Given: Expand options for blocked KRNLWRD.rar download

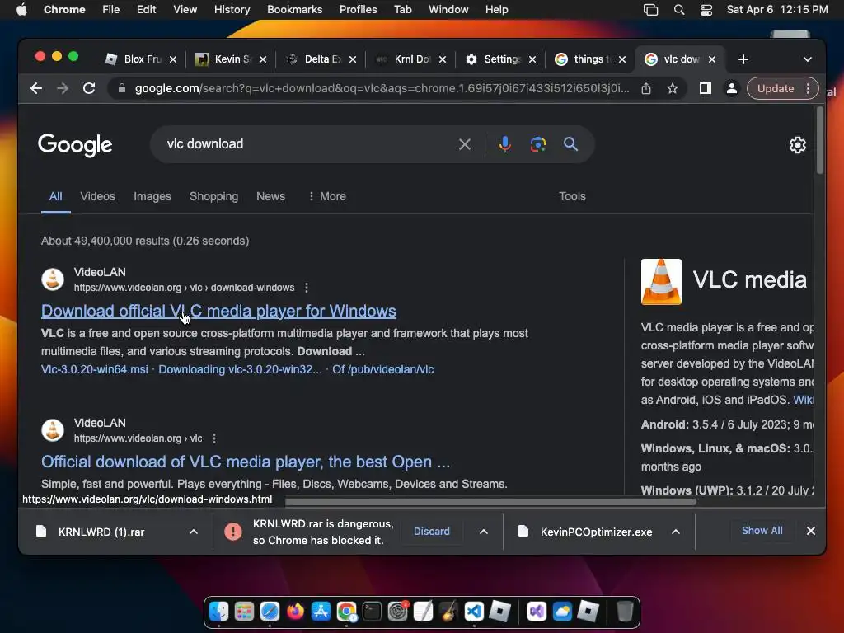Looking at the screenshot, I should 483,532.
